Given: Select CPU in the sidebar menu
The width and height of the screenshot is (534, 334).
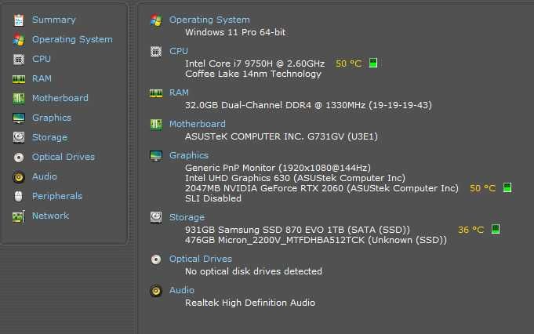Looking at the screenshot, I should tap(42, 59).
